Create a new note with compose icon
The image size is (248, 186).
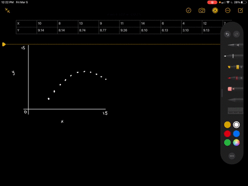(x=240, y=10)
